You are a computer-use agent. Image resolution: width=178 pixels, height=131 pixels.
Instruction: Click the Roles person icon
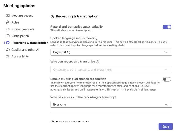pyautogui.click(x=8, y=22)
